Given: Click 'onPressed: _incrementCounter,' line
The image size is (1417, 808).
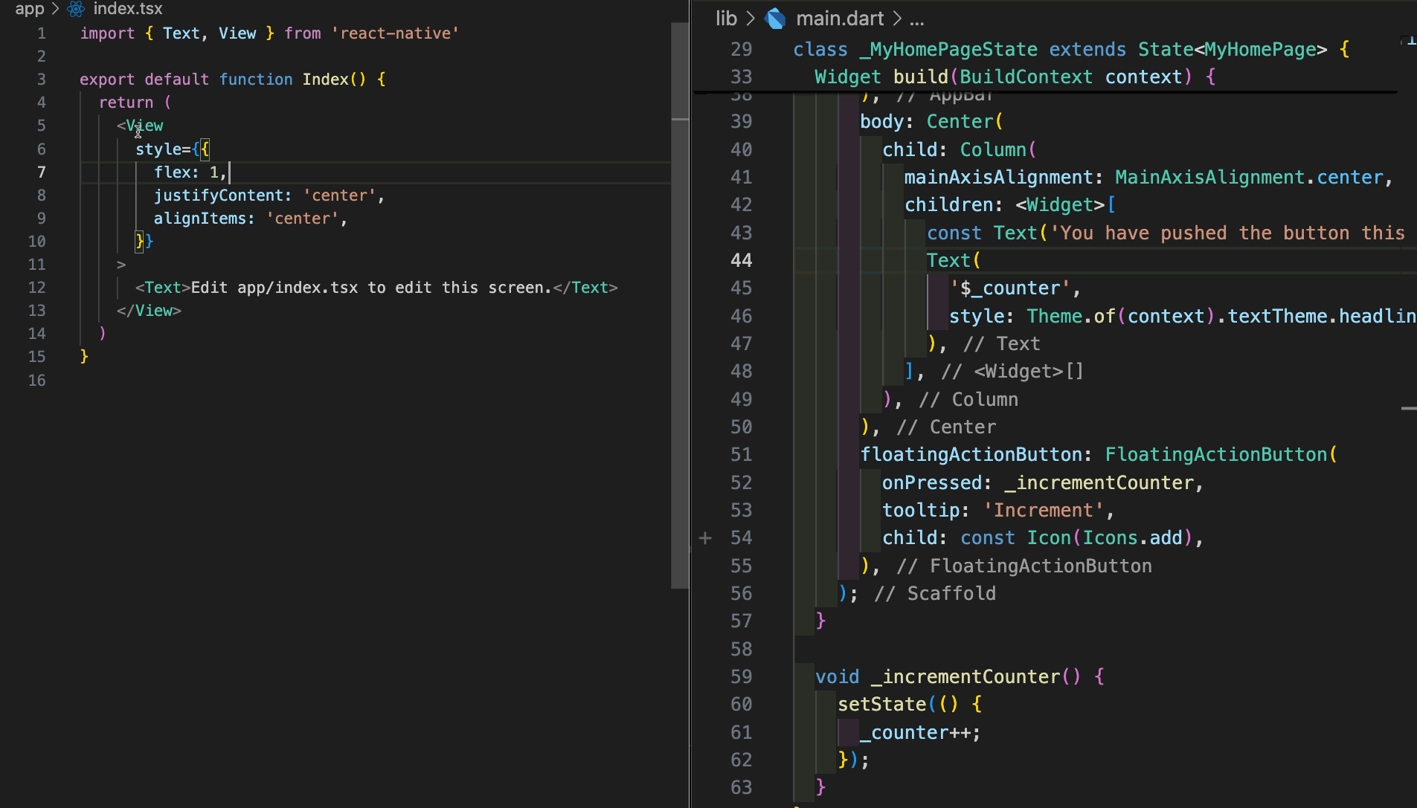Looking at the screenshot, I should coord(1043,483).
